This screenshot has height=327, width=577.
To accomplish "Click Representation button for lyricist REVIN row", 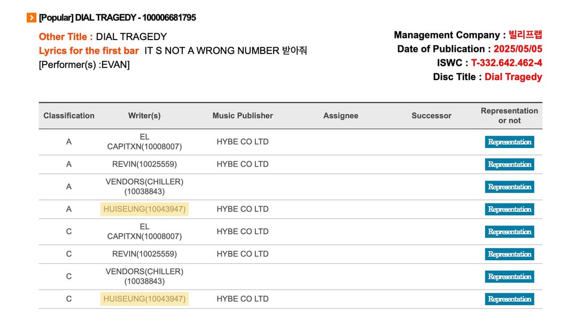I will [509, 165].
